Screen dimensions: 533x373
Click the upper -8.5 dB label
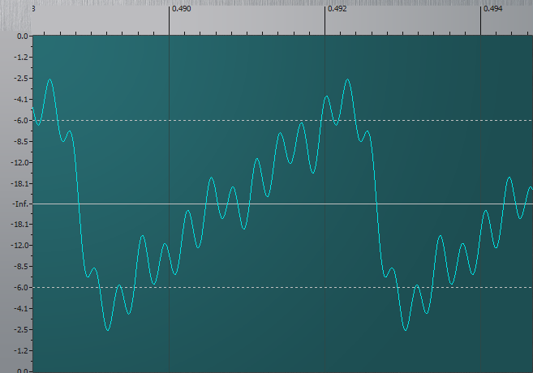point(21,142)
